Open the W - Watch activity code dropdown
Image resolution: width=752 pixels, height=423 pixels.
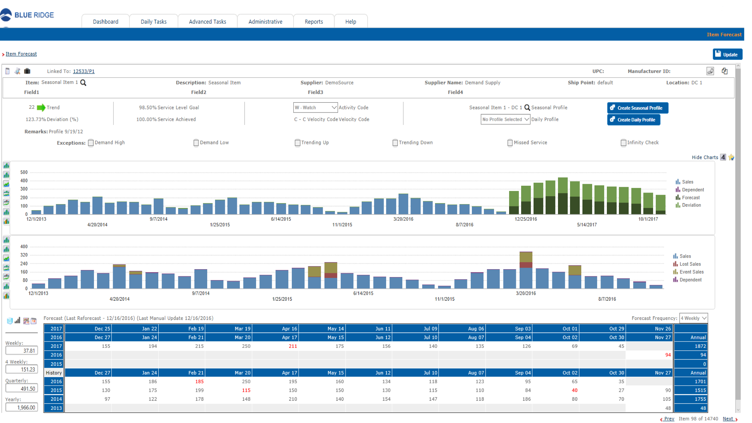315,108
